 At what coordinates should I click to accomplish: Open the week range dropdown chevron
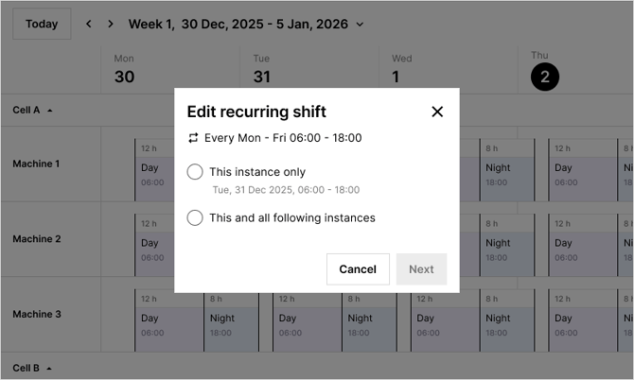[x=360, y=25]
